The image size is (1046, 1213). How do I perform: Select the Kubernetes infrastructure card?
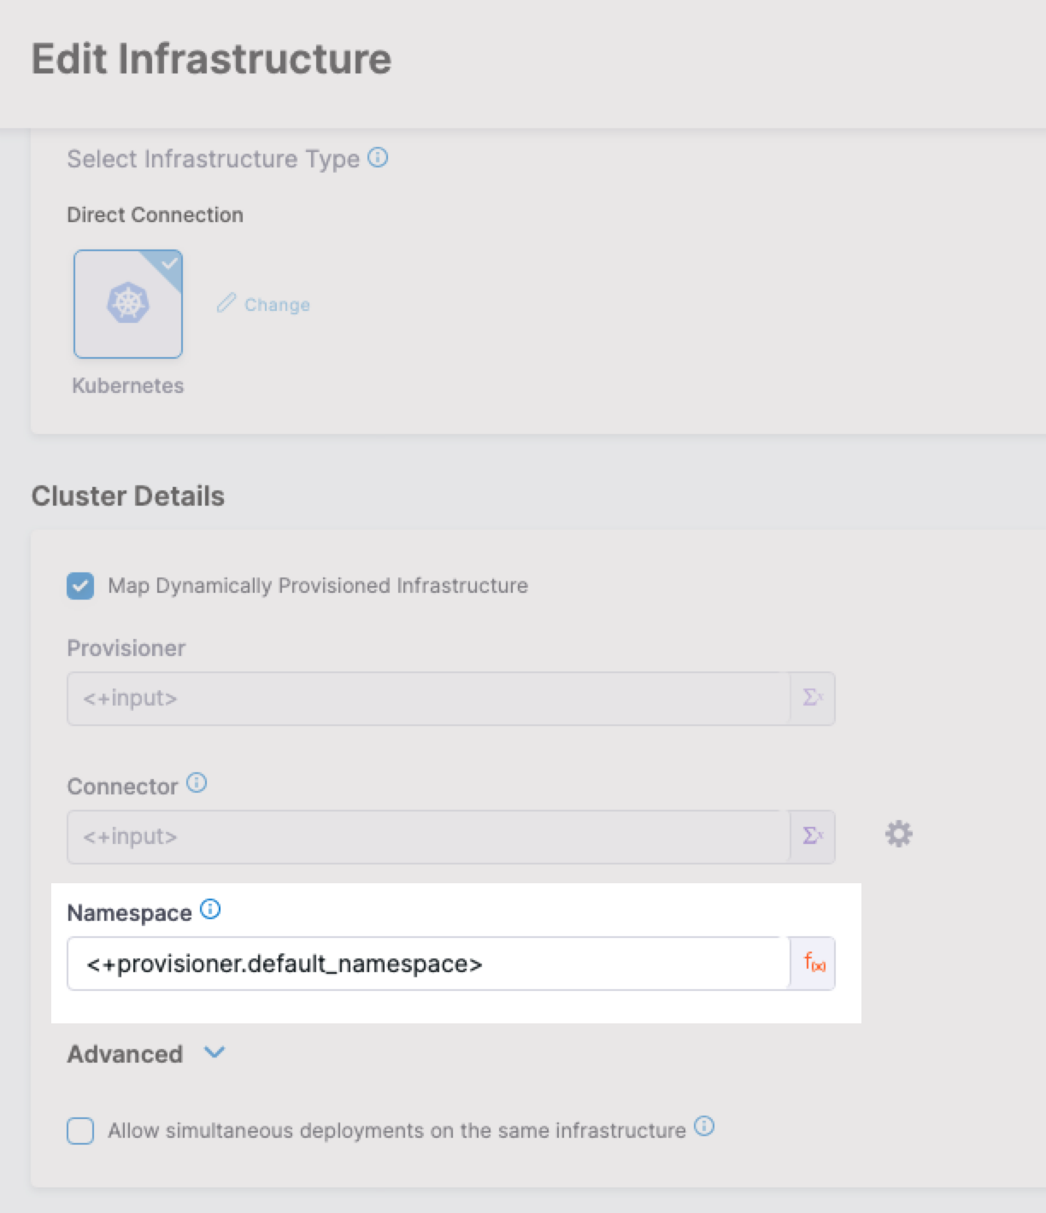[x=128, y=304]
